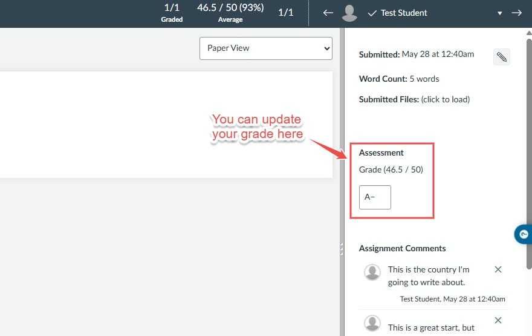Image resolution: width=532 pixels, height=336 pixels.
Task: Open the Paper View dropdown
Action: tap(265, 48)
